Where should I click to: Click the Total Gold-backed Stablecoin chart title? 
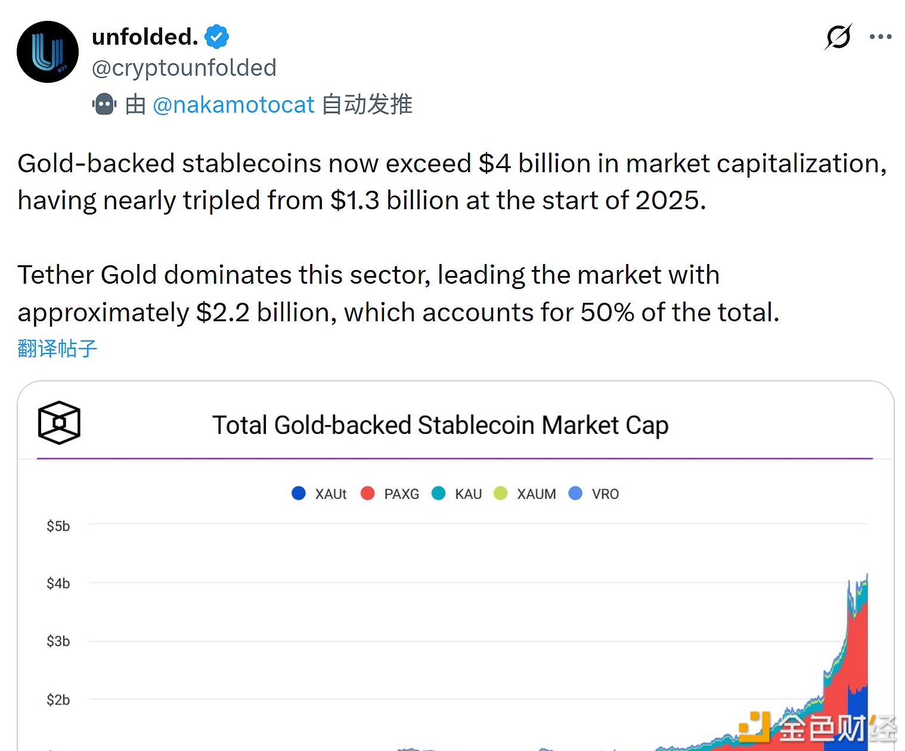440,426
